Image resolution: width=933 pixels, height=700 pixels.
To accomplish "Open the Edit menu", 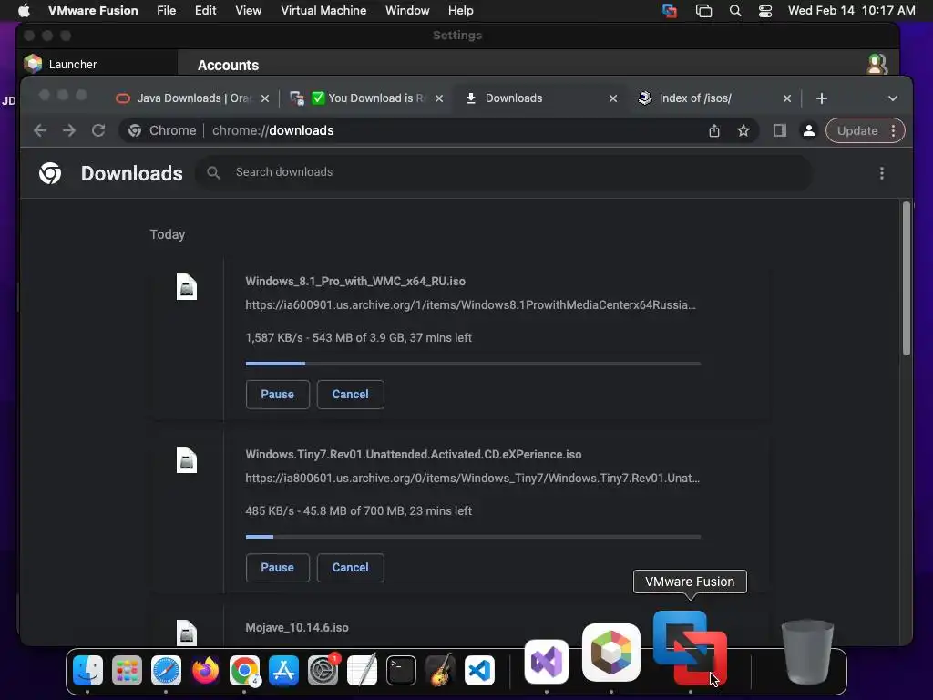I will point(205,11).
